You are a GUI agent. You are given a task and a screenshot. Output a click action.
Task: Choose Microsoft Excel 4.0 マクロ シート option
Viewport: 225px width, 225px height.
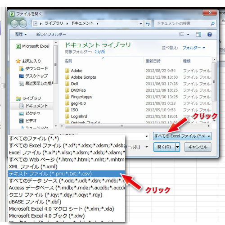[67, 209]
